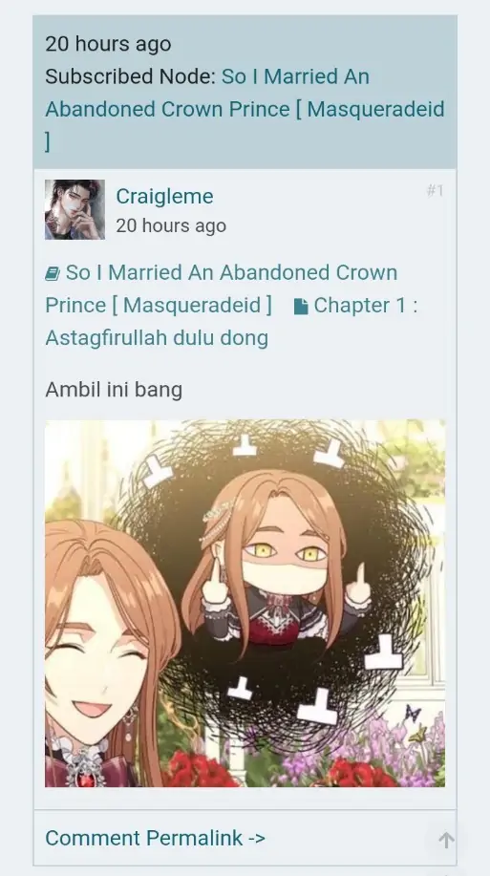Click the 20 hours ago text in header

tap(108, 44)
